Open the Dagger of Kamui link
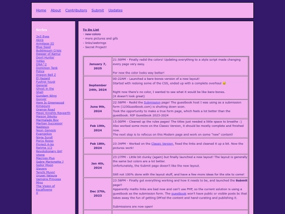The image size is (285, 214). pos(48,54)
